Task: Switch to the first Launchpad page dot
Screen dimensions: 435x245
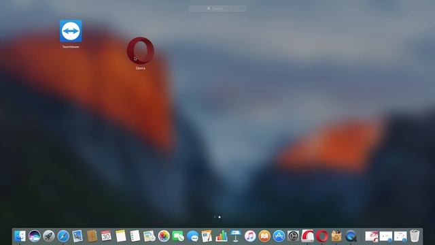Action: click(x=215, y=217)
